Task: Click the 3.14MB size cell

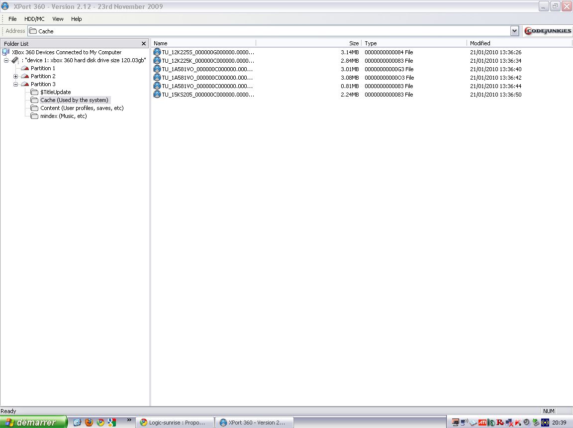Action: [350, 52]
